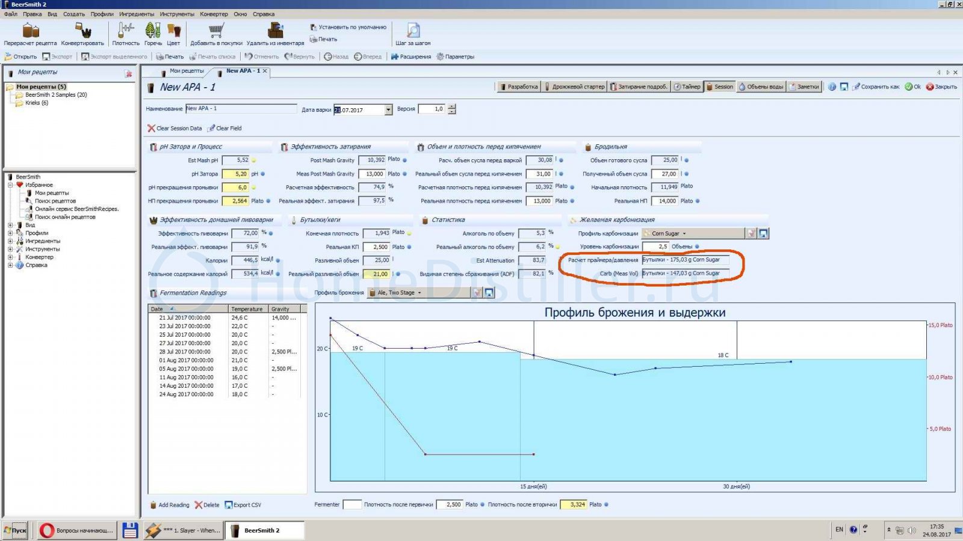The width and height of the screenshot is (963, 541).
Task: Click the Версия stepper arrows
Action: pos(452,109)
